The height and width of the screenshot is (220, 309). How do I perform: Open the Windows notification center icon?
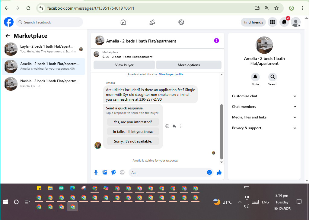click(299, 202)
